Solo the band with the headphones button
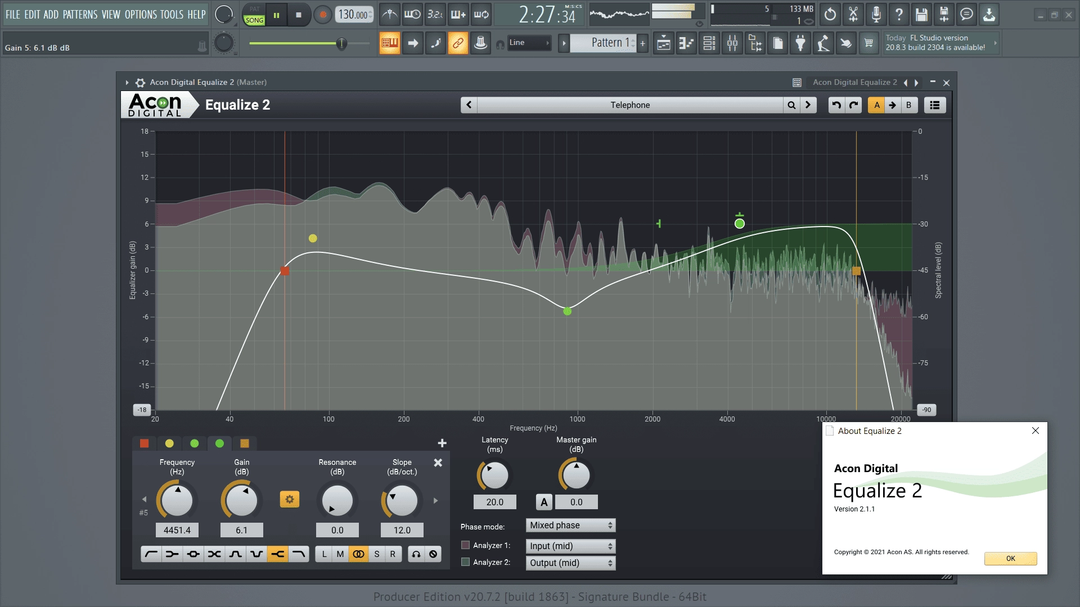 pyautogui.click(x=416, y=554)
